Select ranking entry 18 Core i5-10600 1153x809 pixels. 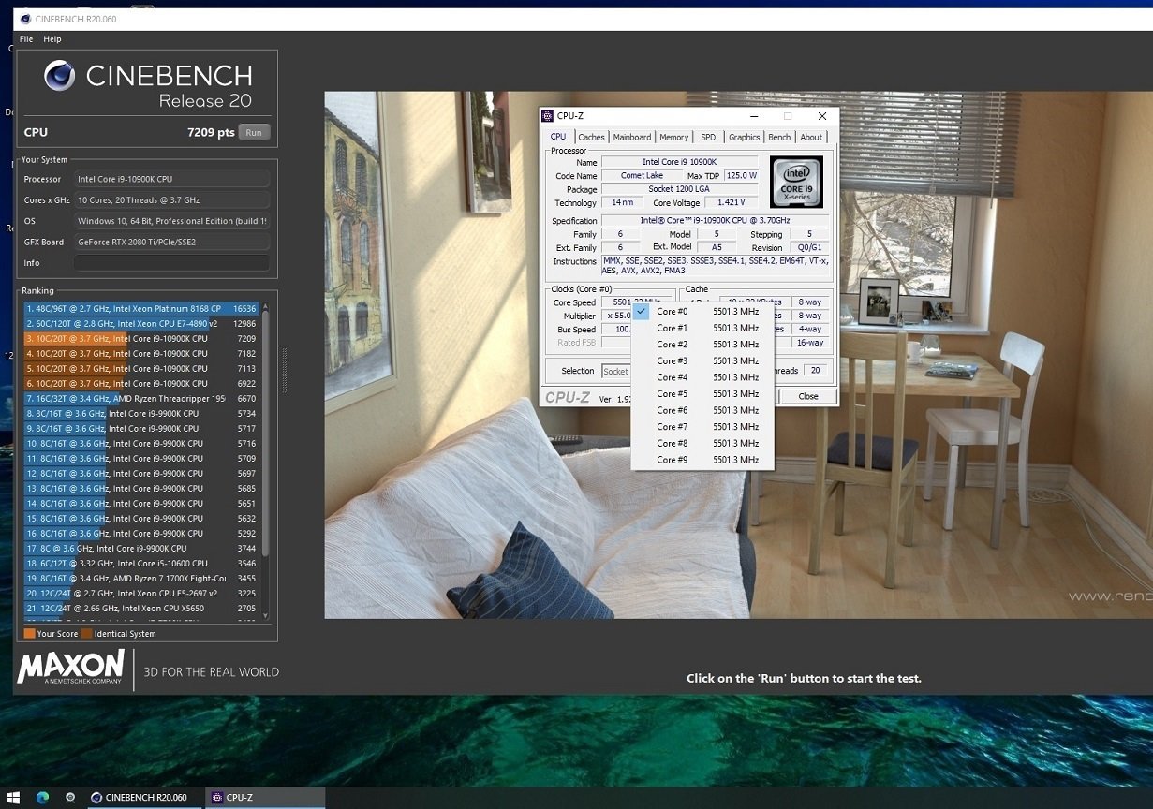click(x=140, y=563)
